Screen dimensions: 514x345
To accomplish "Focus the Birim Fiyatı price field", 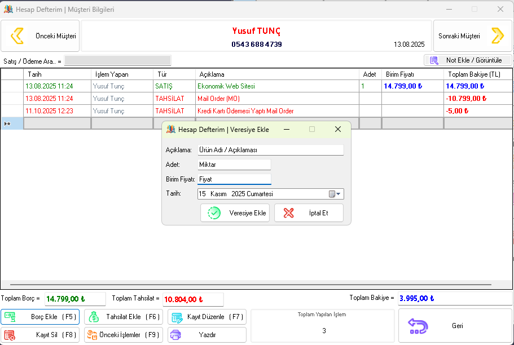I will click(234, 179).
